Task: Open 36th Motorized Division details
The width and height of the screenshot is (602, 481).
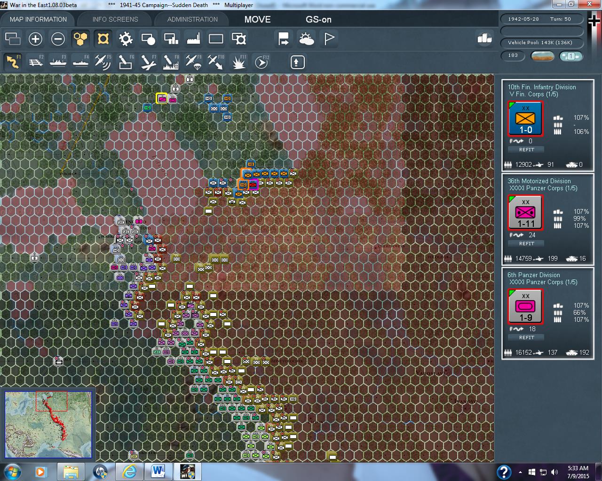Action: [539, 181]
